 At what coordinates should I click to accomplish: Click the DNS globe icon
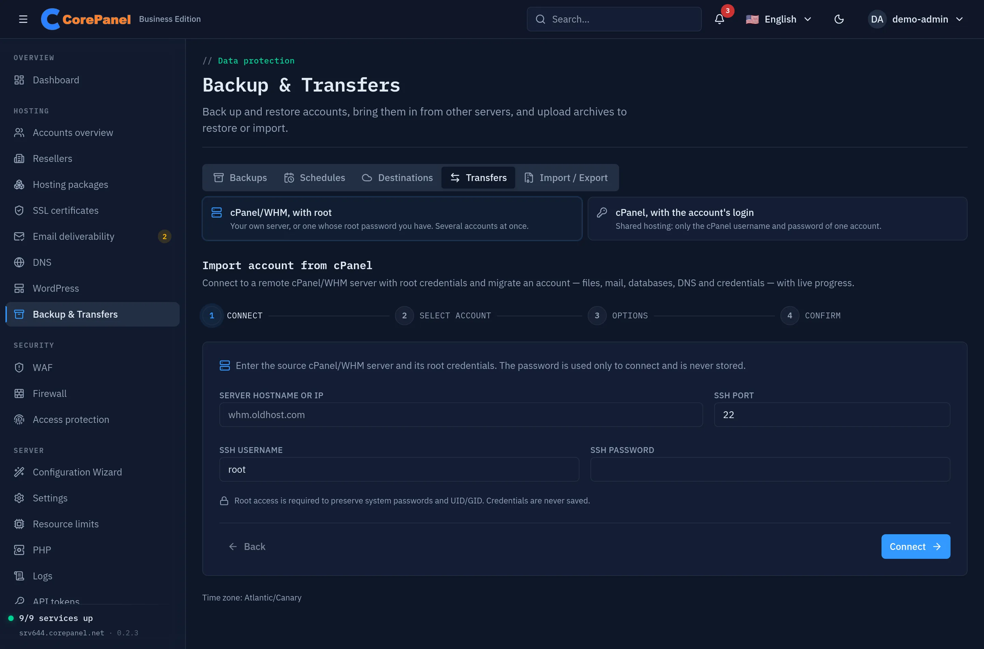pyautogui.click(x=19, y=262)
